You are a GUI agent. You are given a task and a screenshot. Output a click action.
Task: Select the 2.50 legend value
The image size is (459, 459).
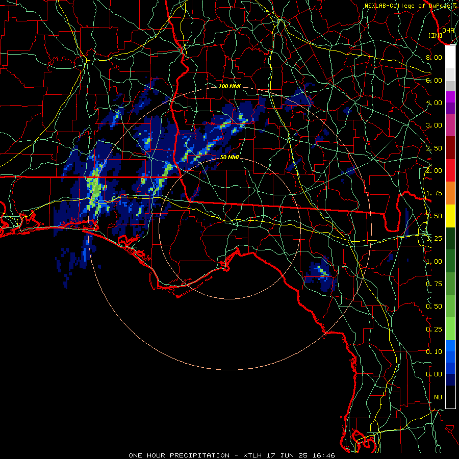(434, 148)
